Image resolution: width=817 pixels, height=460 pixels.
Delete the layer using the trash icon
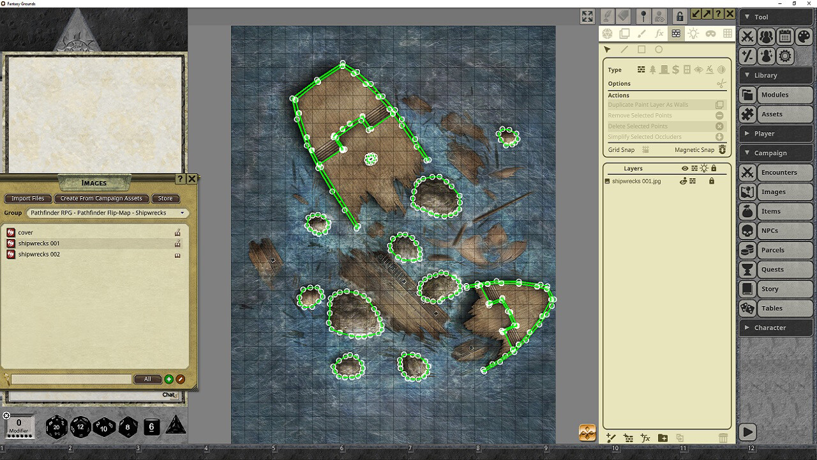tap(723, 438)
